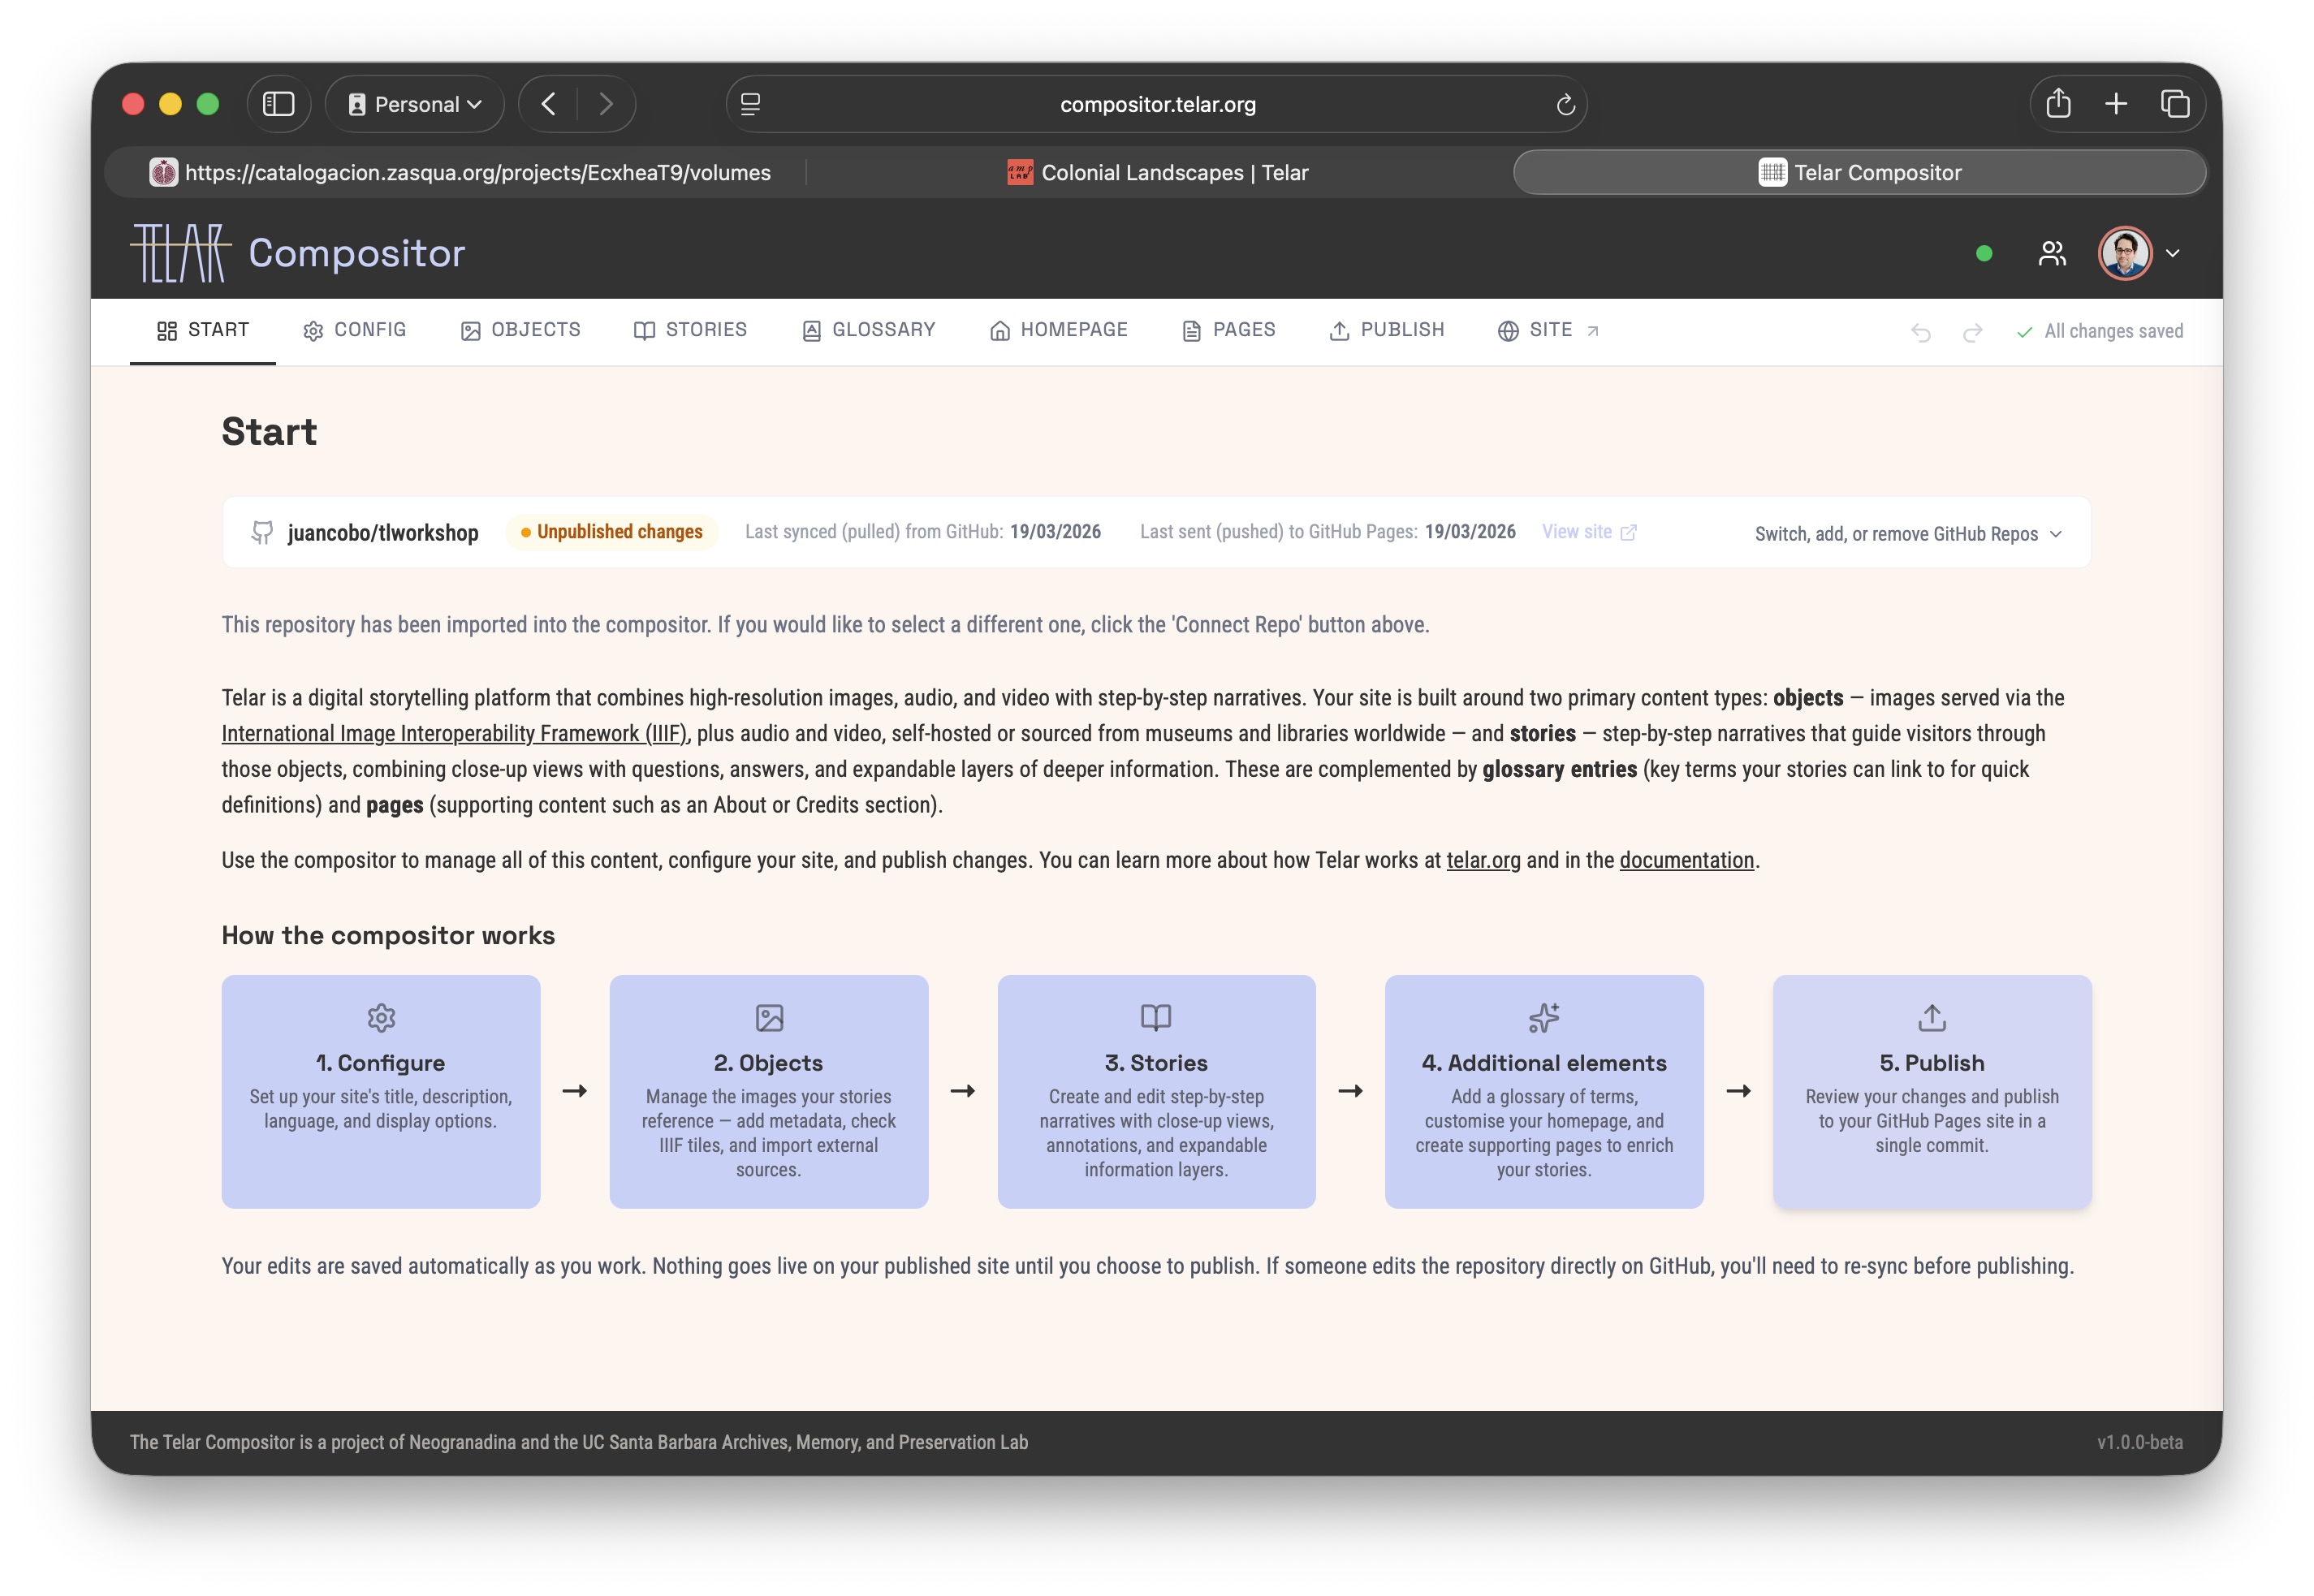This screenshot has height=1596, width=2314.
Task: Open the START tab
Action: (x=203, y=330)
